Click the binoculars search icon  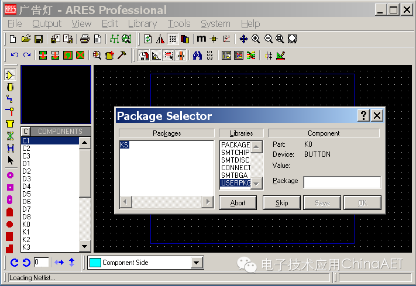coord(197,56)
